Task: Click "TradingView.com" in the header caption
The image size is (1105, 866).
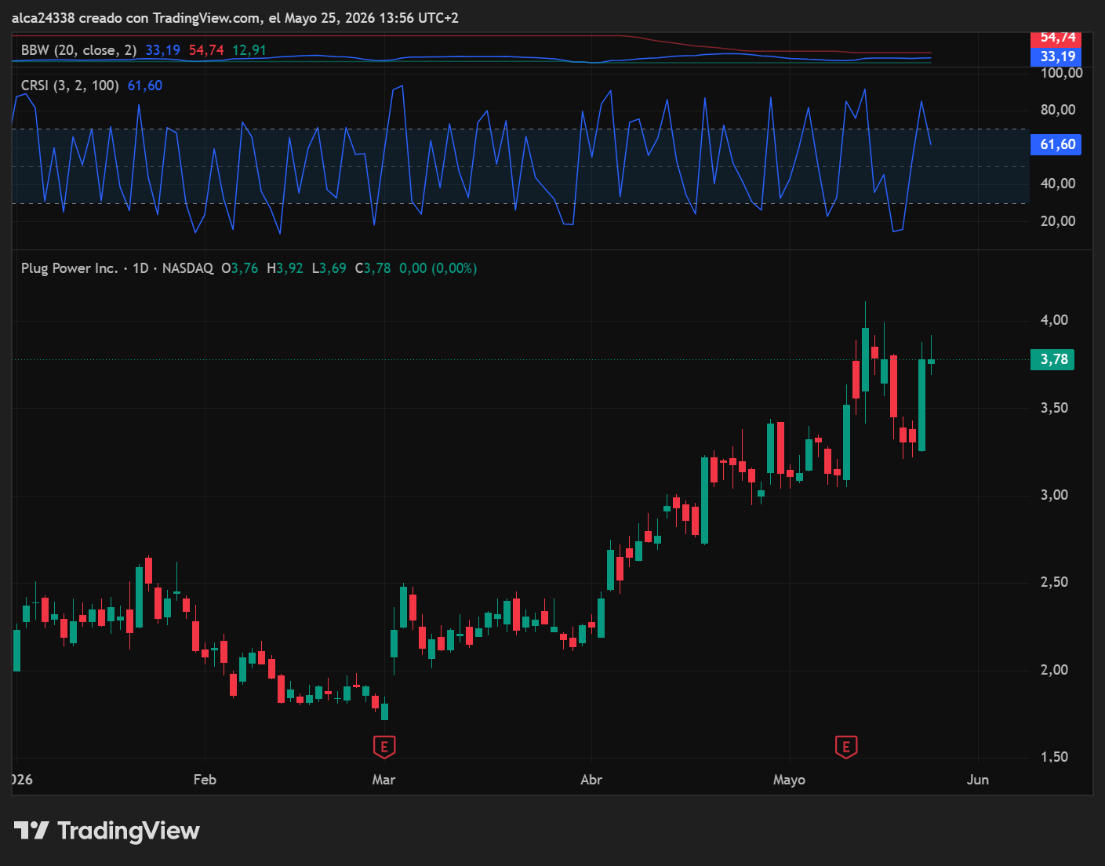Action: pyautogui.click(x=206, y=17)
